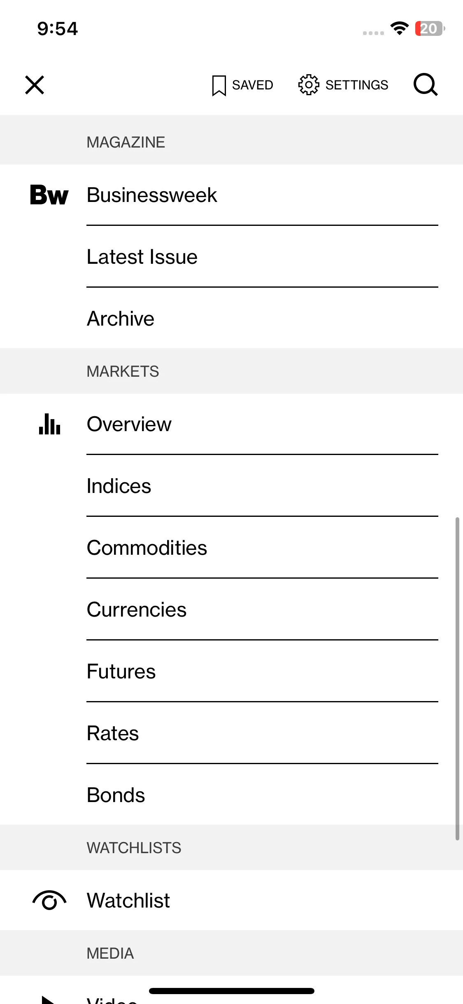Open Settings via gear icon
This screenshot has width=463, height=1004.
309,85
